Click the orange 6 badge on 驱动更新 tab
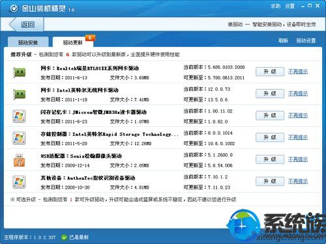Viewport: 326px width, 244px height. coord(90,38)
